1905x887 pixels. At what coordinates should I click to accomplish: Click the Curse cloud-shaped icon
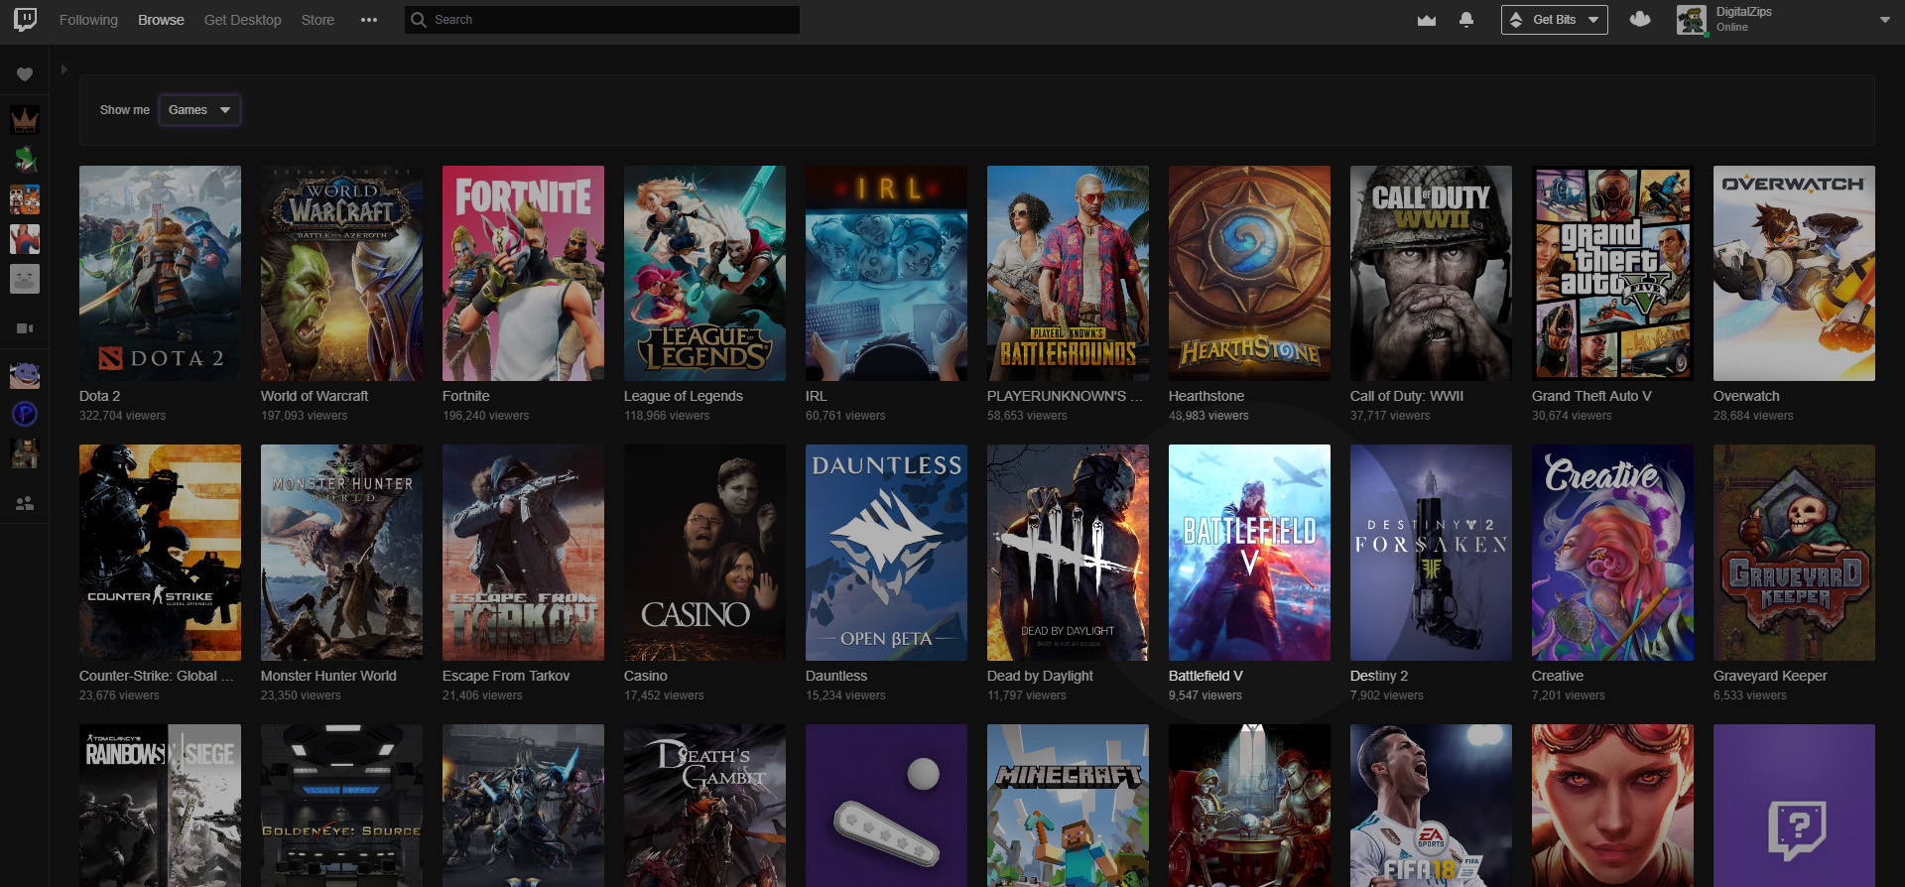(x=1640, y=20)
